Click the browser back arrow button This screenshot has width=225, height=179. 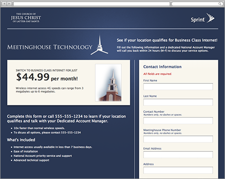point(4,4)
